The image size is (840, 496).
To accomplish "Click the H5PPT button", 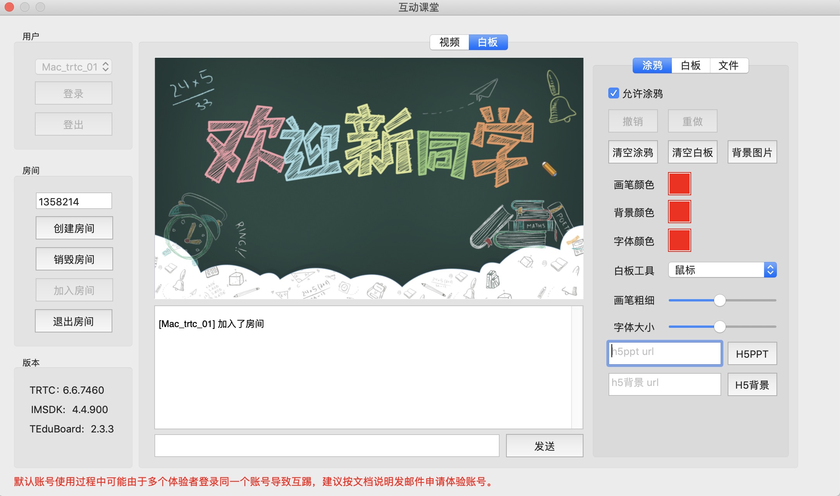I will (x=752, y=354).
